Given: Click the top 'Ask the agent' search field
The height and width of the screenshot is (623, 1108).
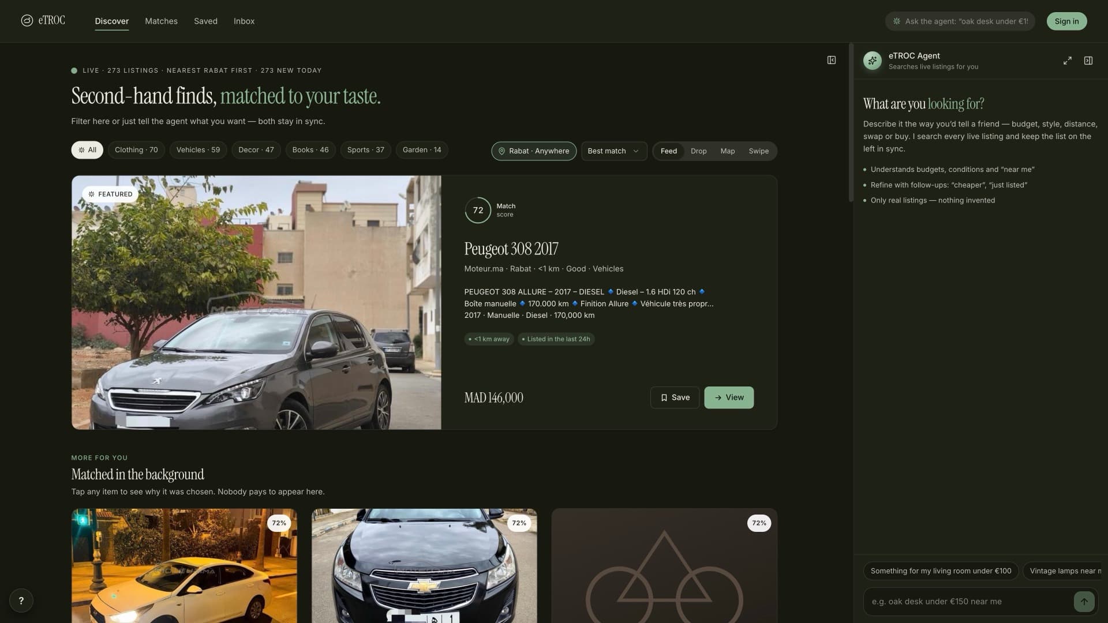Looking at the screenshot, I should click(960, 21).
